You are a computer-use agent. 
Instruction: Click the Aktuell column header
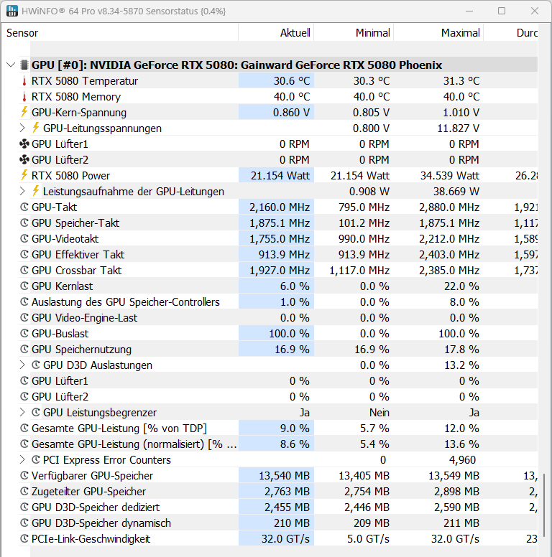tap(276, 33)
